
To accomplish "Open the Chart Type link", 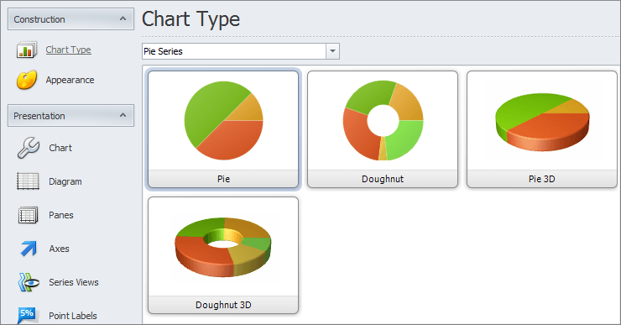I will click(68, 50).
